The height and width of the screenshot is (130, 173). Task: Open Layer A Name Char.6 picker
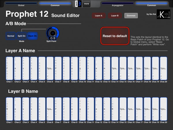pos(50,68)
